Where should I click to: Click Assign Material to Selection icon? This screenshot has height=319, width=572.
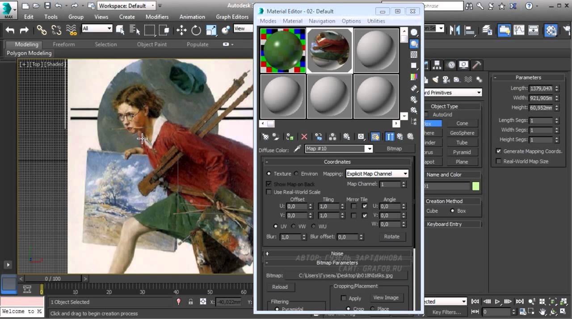[x=290, y=137]
